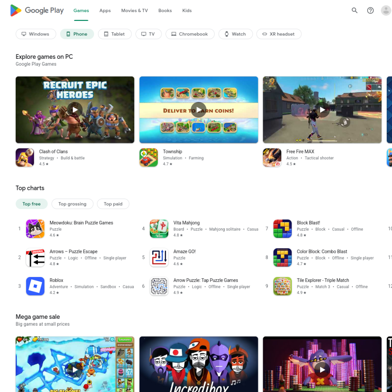This screenshot has width=392, height=392.
Task: Open the Arrows – Puzzle Escape app icon
Action: (x=35, y=257)
